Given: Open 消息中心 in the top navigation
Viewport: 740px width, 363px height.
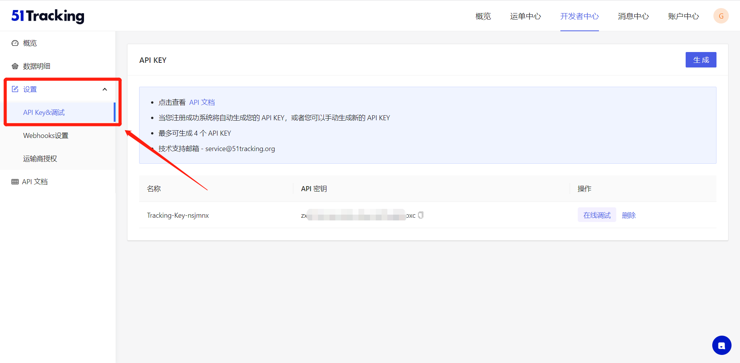Looking at the screenshot, I should point(633,16).
